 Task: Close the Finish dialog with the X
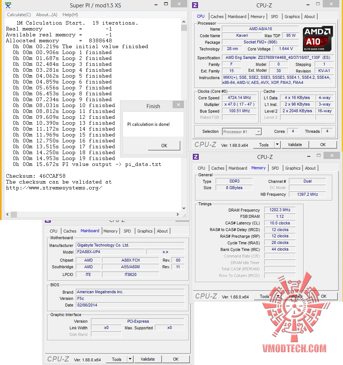tap(178, 104)
